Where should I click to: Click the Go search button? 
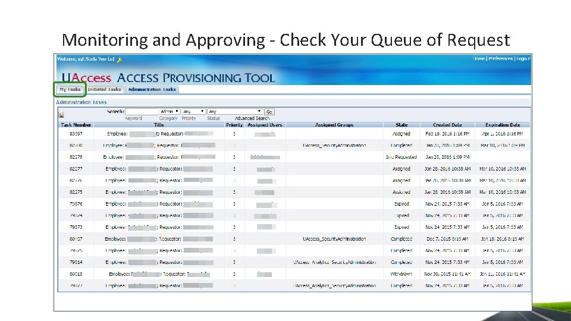click(x=269, y=112)
